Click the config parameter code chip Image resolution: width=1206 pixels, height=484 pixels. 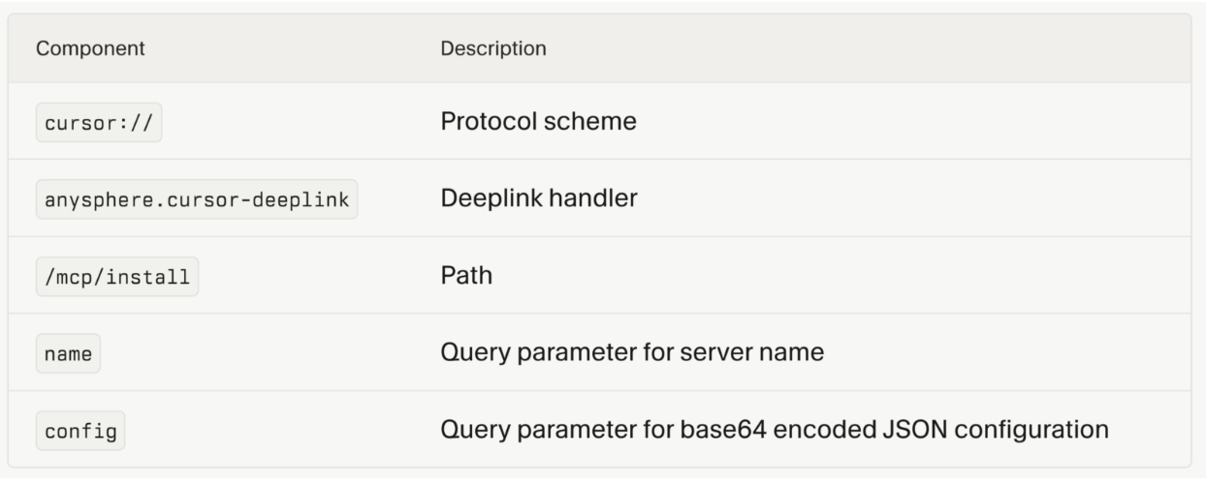[79, 431]
